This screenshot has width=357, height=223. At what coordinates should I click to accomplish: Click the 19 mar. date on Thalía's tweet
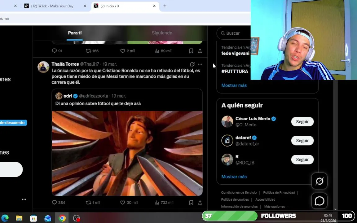(x=109, y=64)
